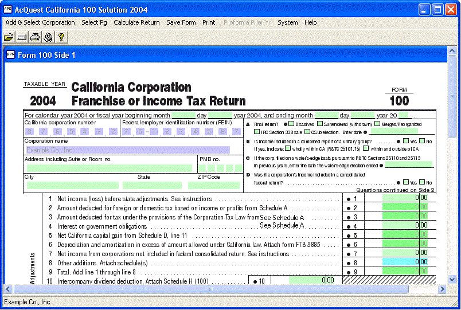The image size is (461, 310).
Task: Click the beginning month field
Action: click(x=183, y=115)
